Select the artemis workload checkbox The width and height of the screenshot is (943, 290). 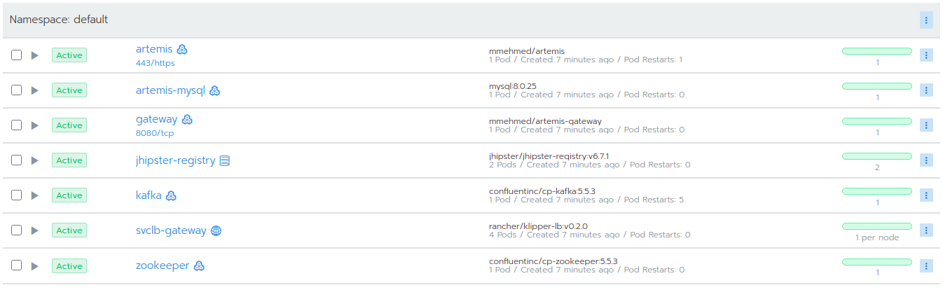click(17, 55)
